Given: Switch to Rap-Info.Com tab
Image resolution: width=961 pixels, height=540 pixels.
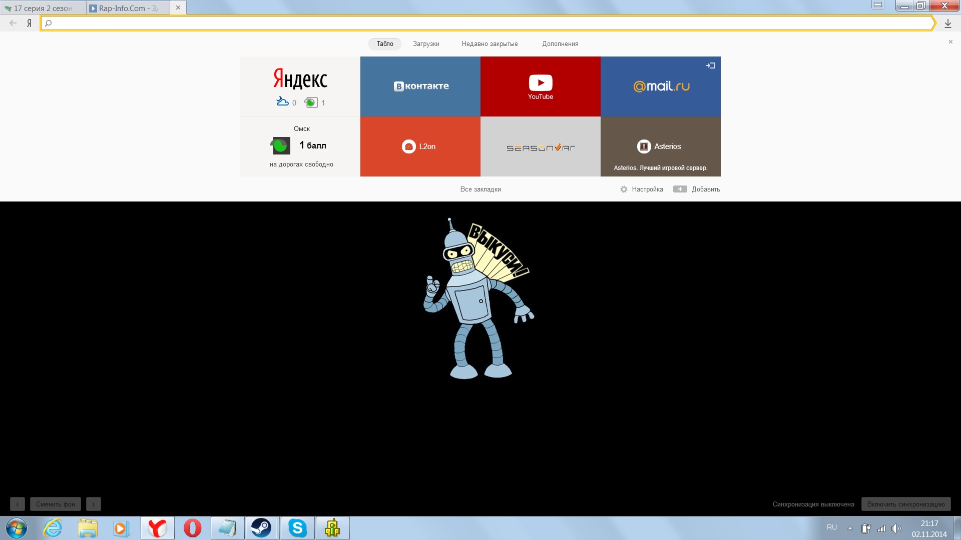Looking at the screenshot, I should coord(128,8).
